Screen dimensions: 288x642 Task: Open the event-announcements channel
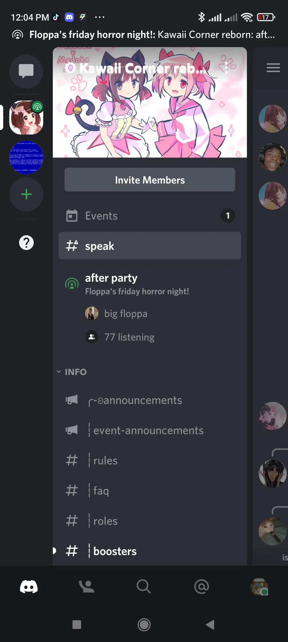pyautogui.click(x=150, y=430)
